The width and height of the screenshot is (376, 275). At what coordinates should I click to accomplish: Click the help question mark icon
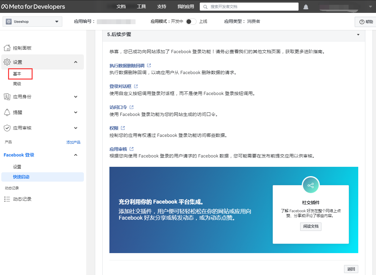362,22
